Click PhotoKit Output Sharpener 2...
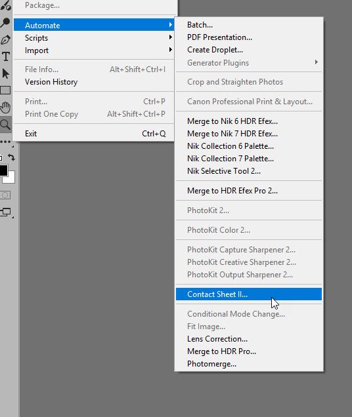Image resolution: width=352 pixels, height=417 pixels. (x=249, y=275)
